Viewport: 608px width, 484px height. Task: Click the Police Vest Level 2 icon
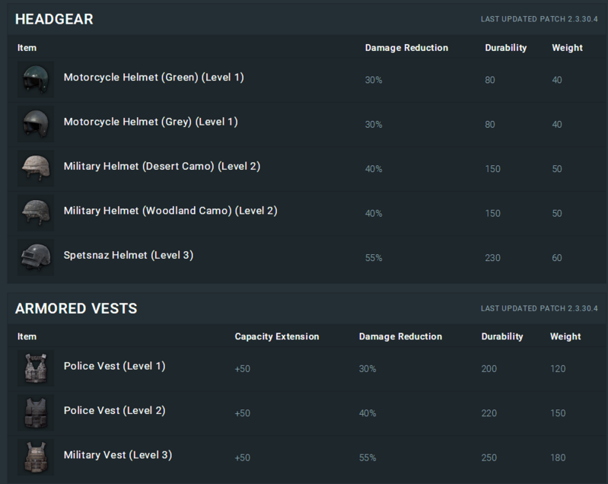35,412
